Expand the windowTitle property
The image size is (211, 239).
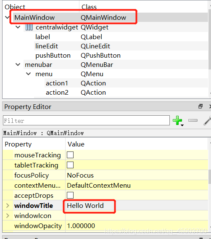pyautogui.click(x=8, y=205)
